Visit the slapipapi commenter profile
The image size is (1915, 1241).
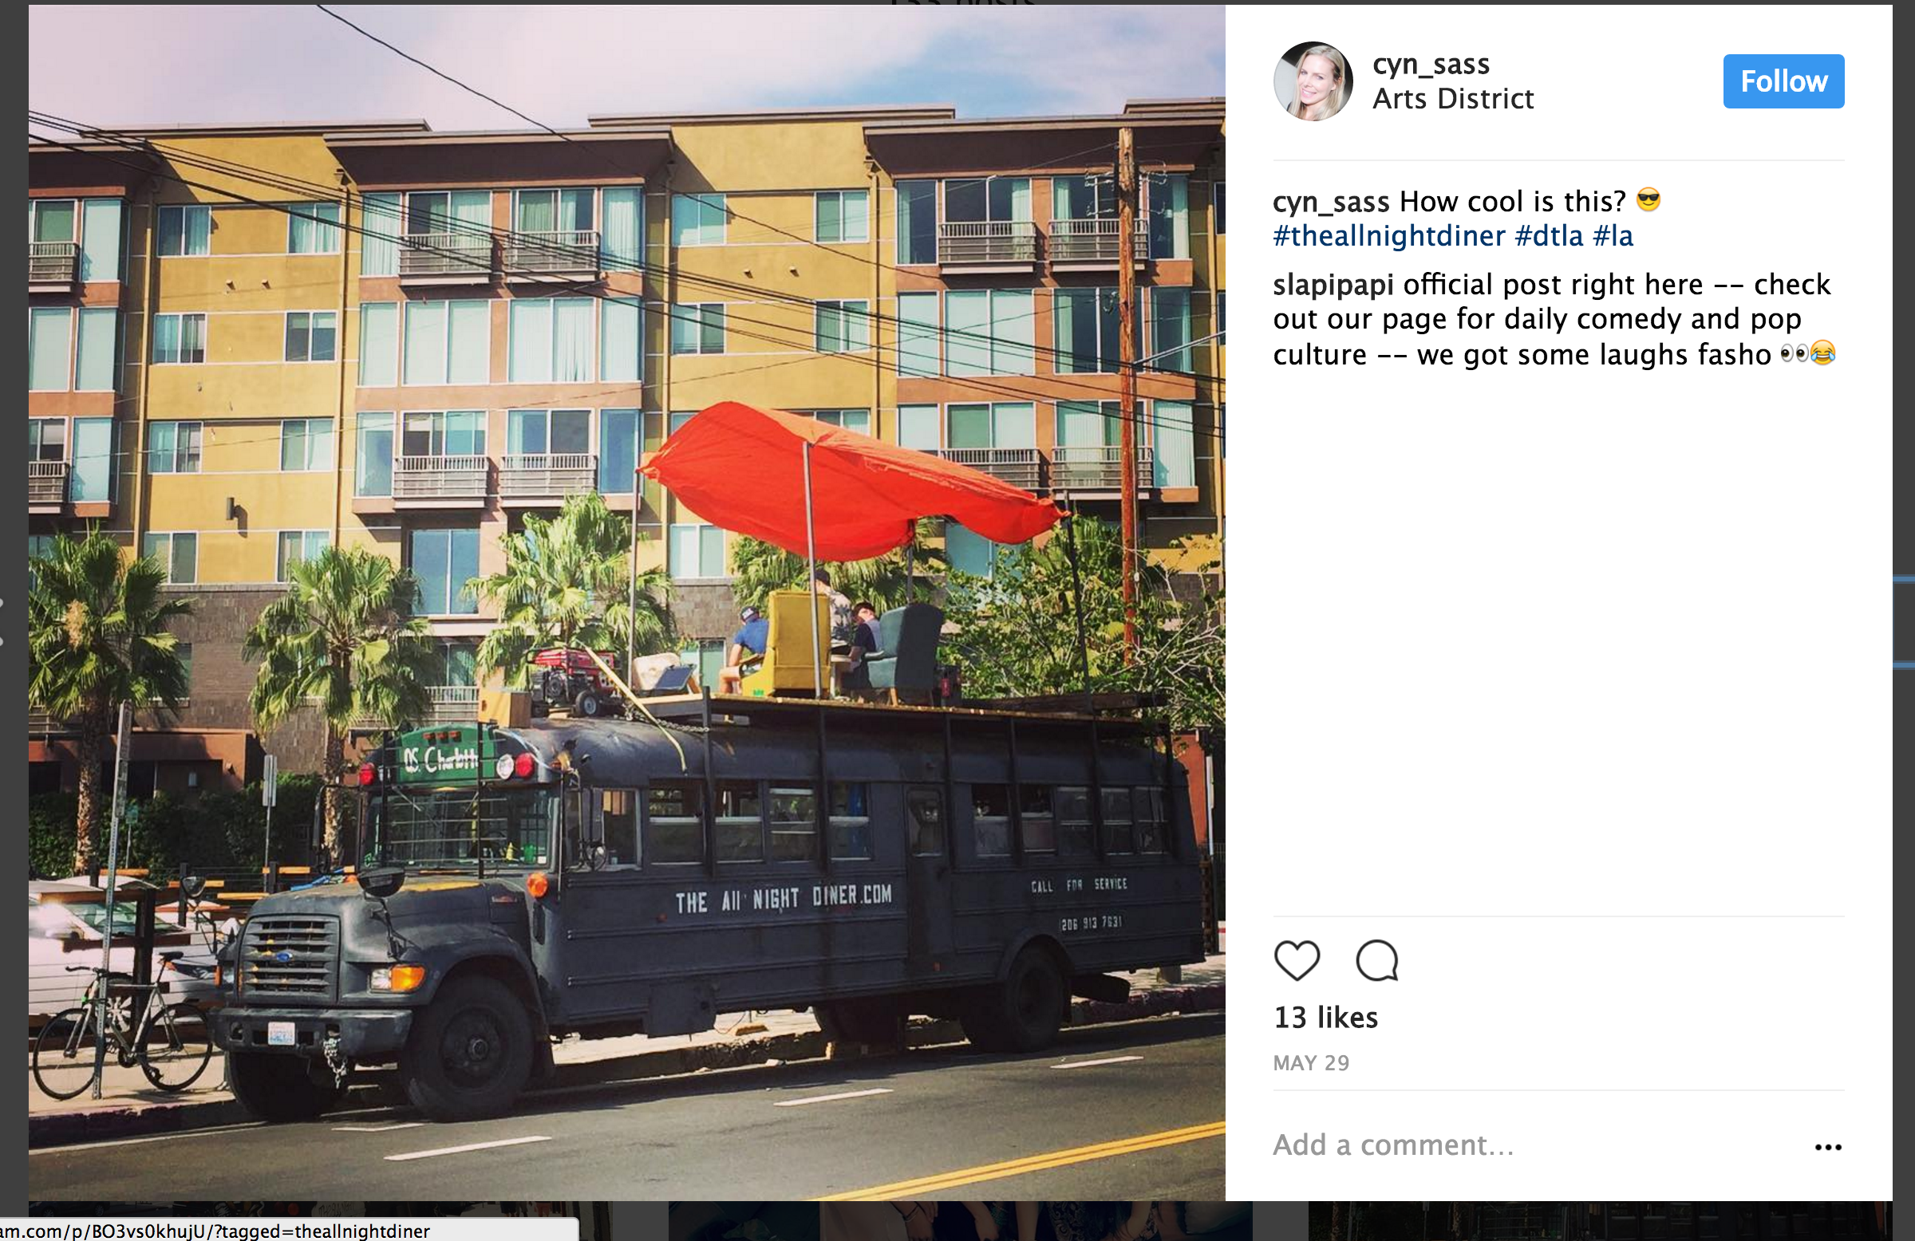pyautogui.click(x=1333, y=285)
